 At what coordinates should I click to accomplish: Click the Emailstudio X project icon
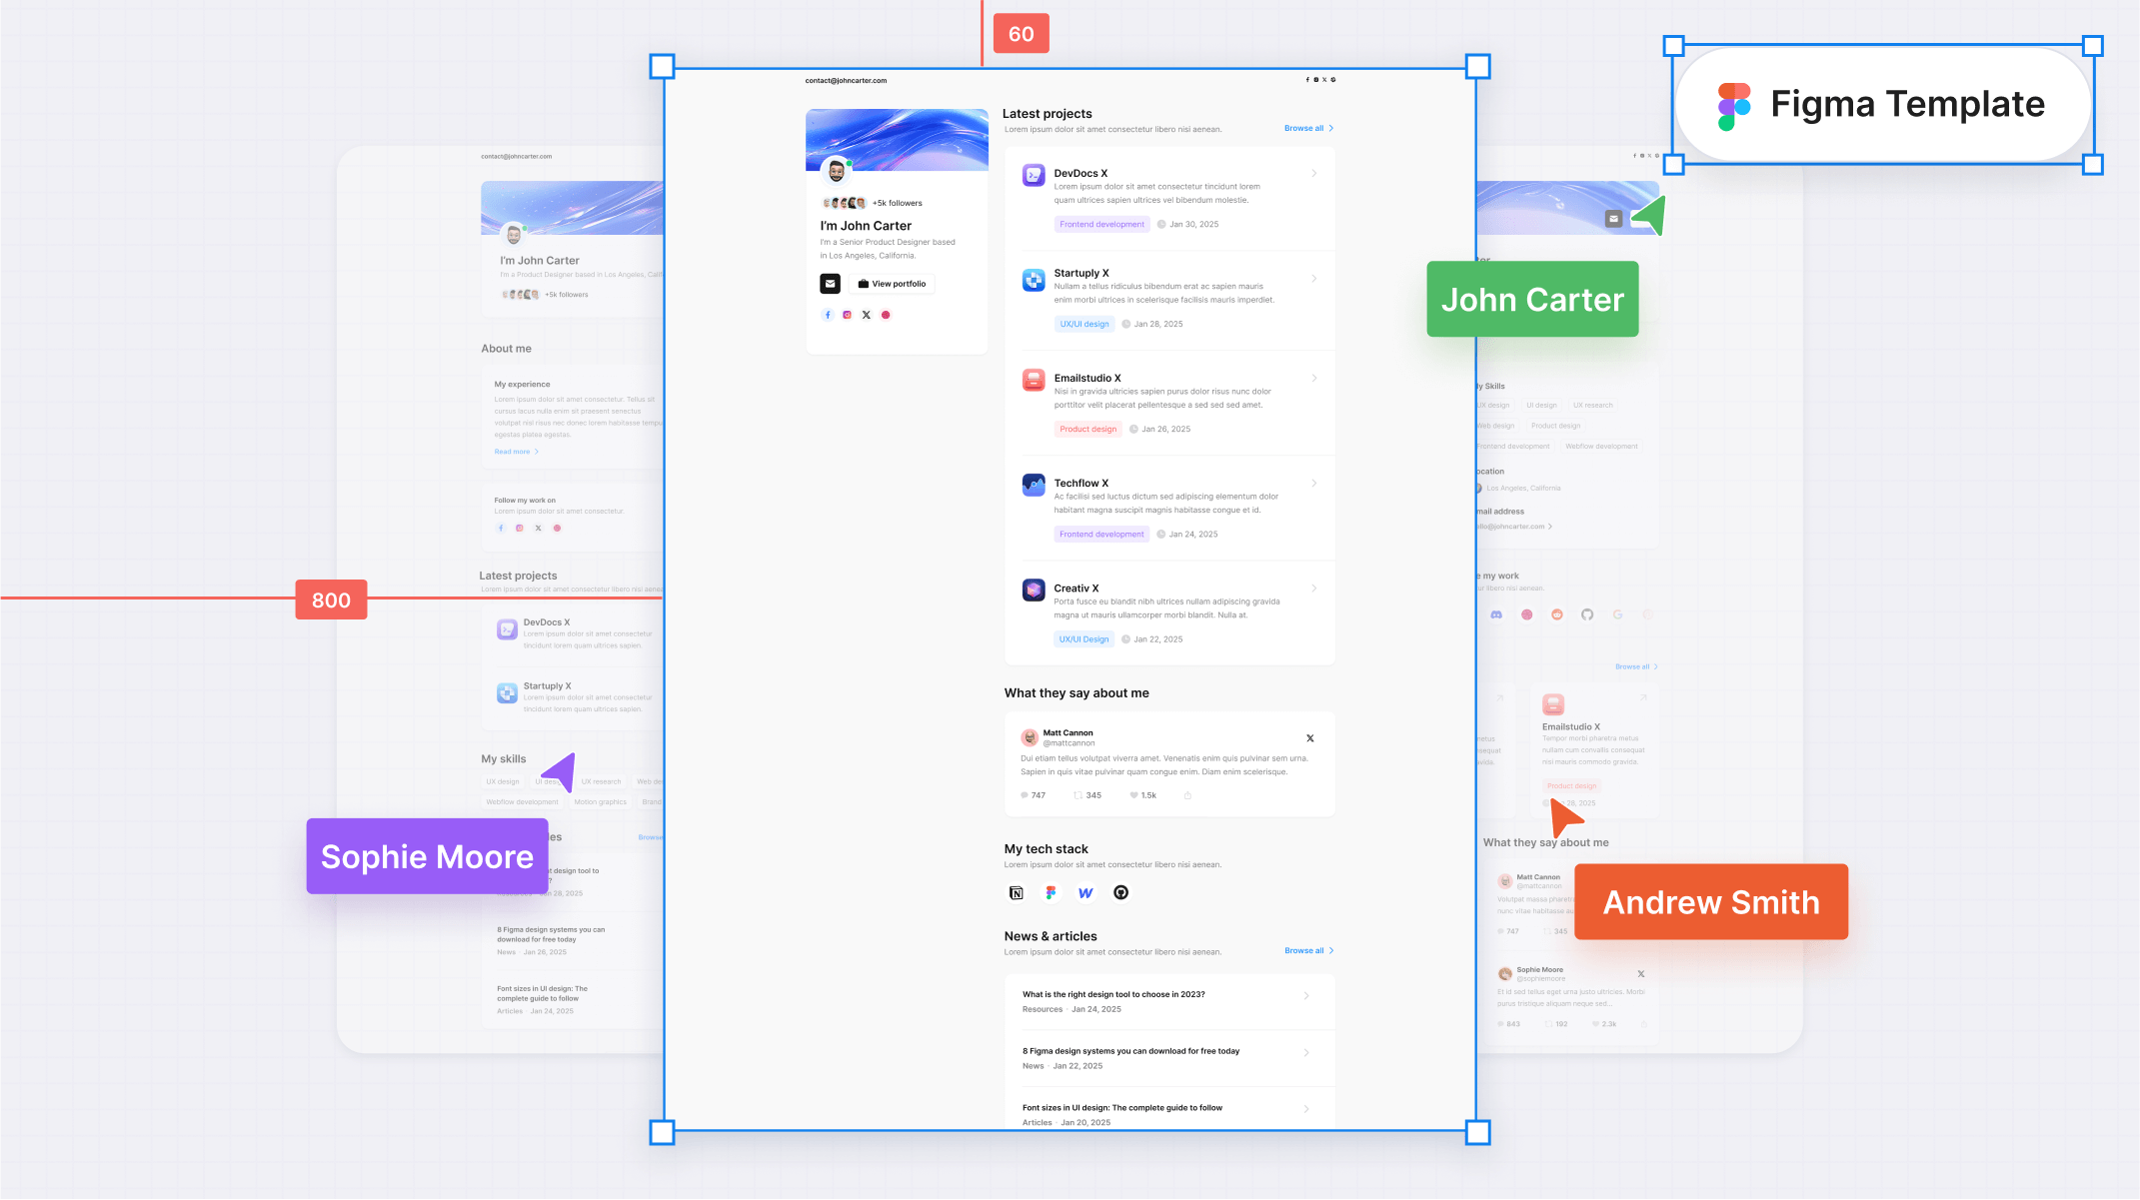(x=1034, y=384)
